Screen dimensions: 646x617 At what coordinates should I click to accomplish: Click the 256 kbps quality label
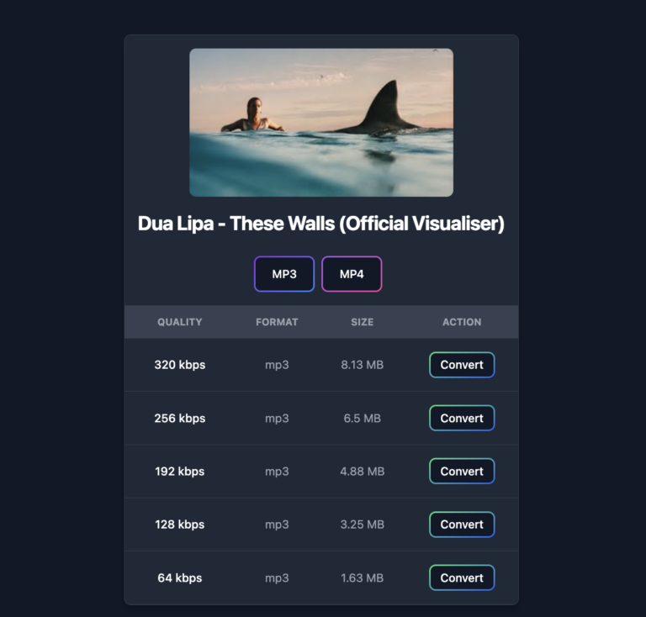click(180, 418)
